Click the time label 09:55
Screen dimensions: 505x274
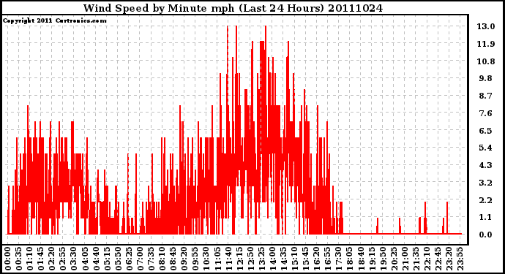pos(195,259)
